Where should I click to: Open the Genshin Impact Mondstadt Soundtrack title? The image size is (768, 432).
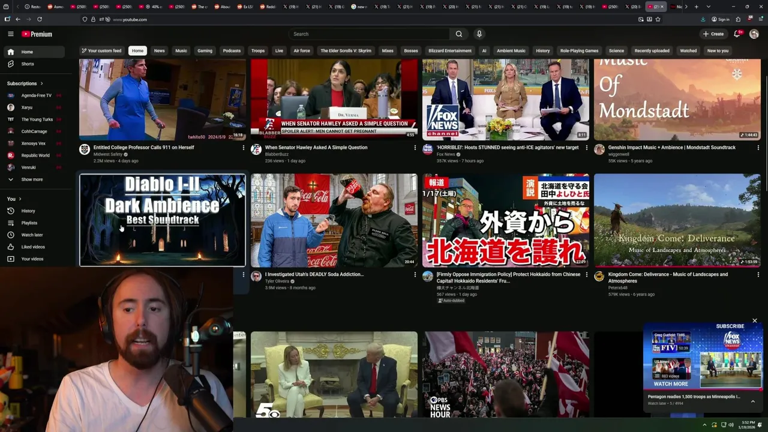pyautogui.click(x=671, y=148)
